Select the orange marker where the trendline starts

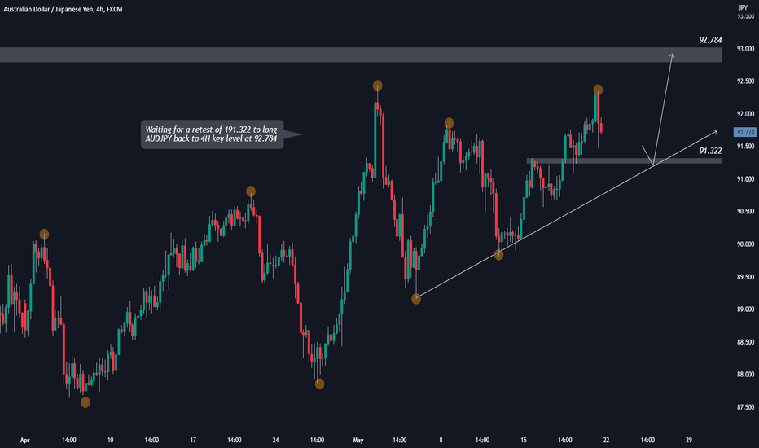(x=416, y=299)
